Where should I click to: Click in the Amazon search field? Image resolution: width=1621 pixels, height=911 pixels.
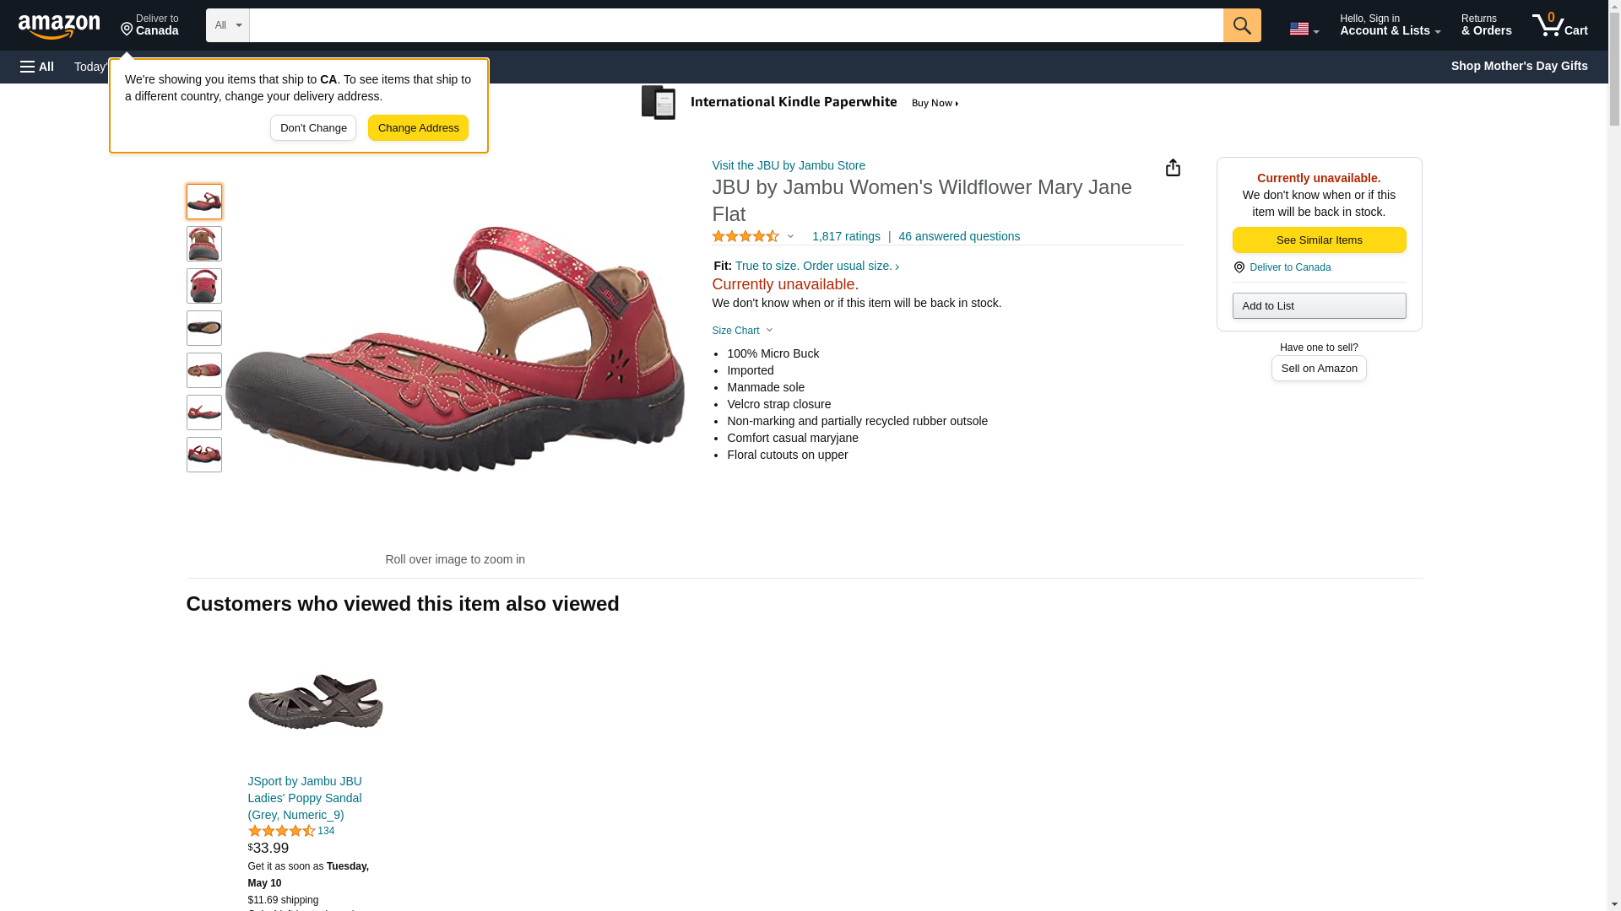pos(735,25)
